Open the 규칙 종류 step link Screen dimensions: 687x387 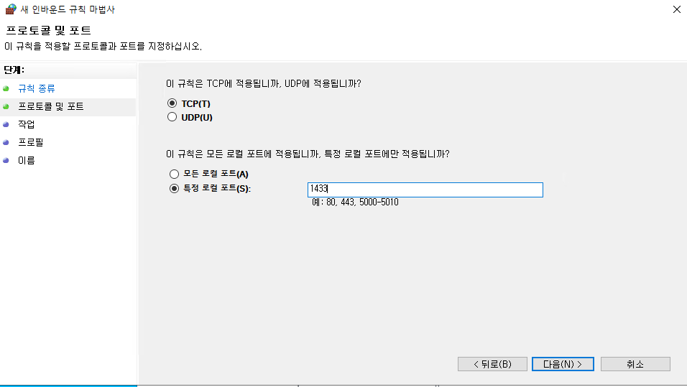[37, 88]
